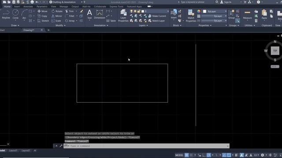The width and height of the screenshot is (282, 158).
Task: Activate Match Properties tool
Action: [x=191, y=16]
